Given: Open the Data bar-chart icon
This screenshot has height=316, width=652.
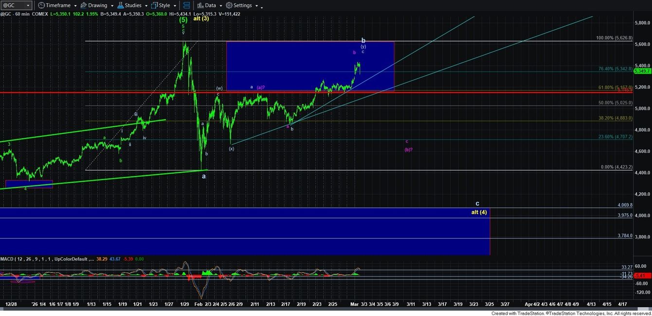Looking at the screenshot, I should (x=199, y=5).
